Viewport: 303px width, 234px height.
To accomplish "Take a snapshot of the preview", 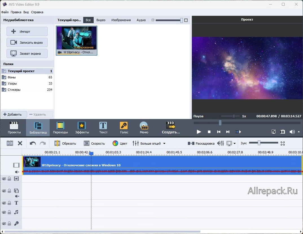I will (x=282, y=132).
